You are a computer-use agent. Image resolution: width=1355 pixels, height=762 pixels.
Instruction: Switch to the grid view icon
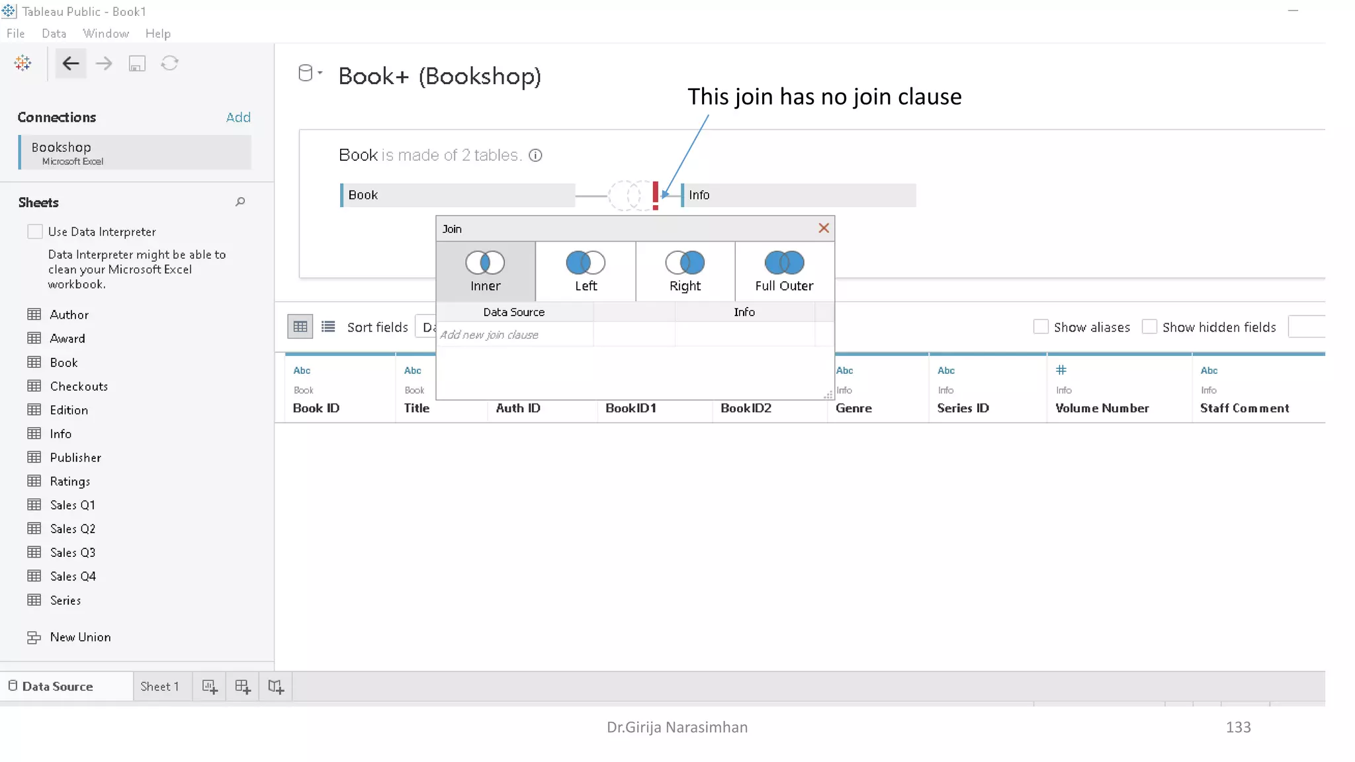[300, 327]
